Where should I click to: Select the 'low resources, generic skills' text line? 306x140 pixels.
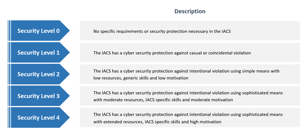(x=141, y=78)
